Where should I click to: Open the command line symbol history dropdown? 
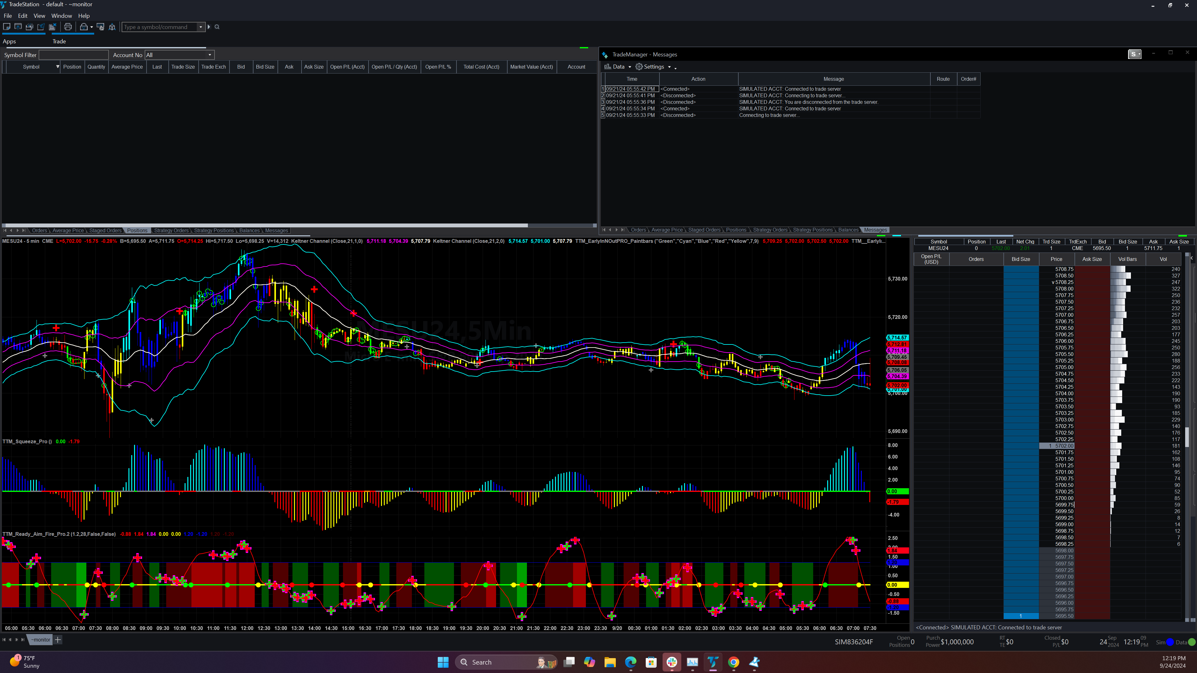point(201,27)
